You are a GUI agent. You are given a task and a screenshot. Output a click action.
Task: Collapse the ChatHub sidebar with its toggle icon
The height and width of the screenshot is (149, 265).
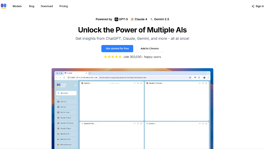click(75, 85)
